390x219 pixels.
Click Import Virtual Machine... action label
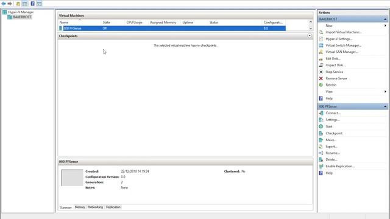point(344,32)
